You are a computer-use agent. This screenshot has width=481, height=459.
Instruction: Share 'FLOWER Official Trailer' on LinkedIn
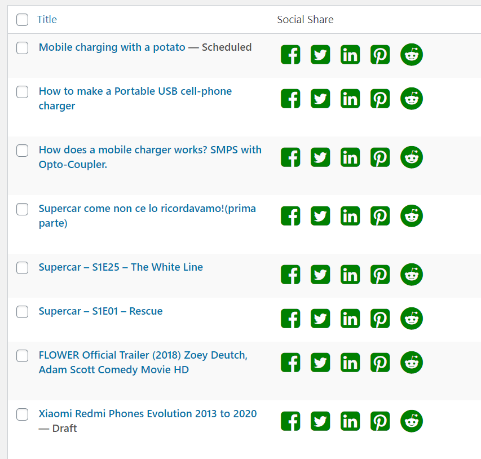350,363
